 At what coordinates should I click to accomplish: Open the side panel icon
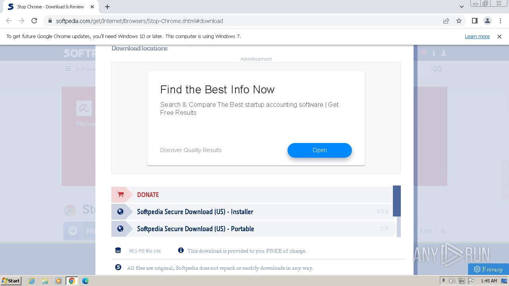[x=474, y=21]
